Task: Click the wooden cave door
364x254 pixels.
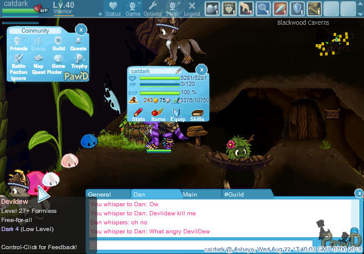Action: tap(305, 119)
